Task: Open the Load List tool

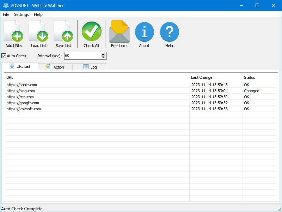Action: pyautogui.click(x=38, y=34)
